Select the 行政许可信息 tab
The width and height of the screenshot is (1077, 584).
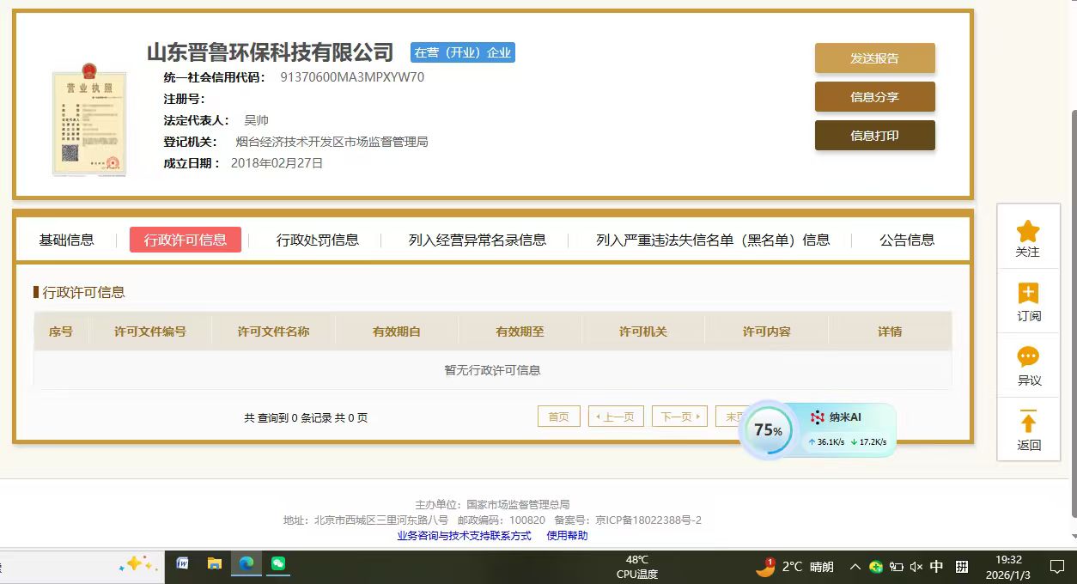coord(186,240)
